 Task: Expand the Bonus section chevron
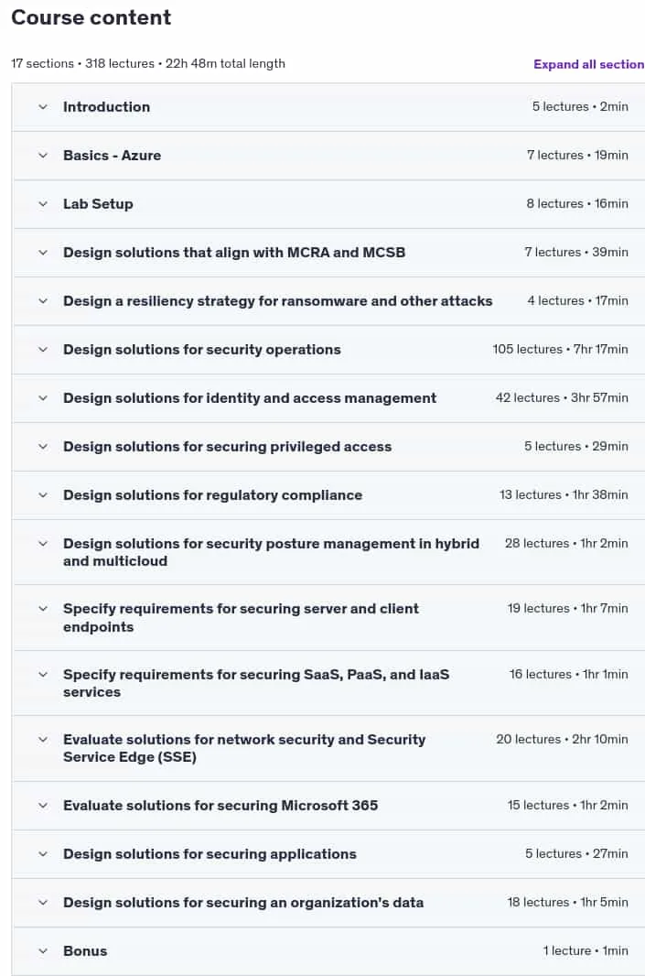point(43,951)
